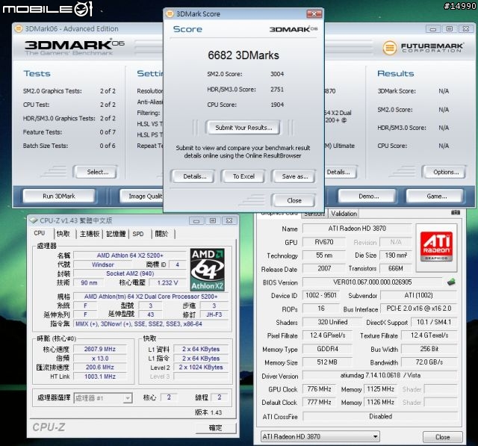478x446 pixels.
Task: Switch to the 關於 (about) tab in CPU-Z
Action: point(161,234)
